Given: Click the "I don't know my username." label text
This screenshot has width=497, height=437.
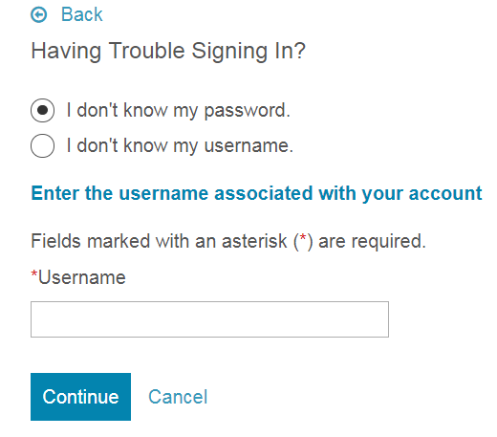Looking at the screenshot, I should (180, 146).
